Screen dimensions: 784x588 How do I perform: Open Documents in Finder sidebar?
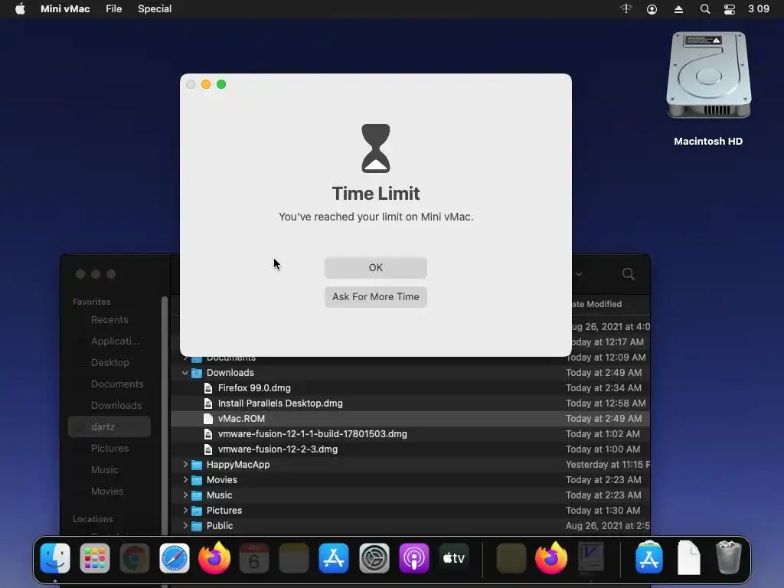click(109, 384)
